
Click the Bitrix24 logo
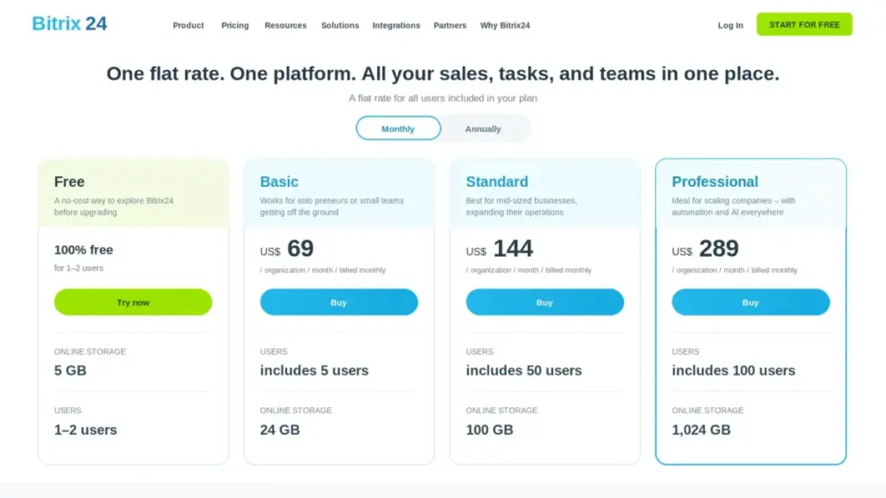pyautogui.click(x=69, y=23)
